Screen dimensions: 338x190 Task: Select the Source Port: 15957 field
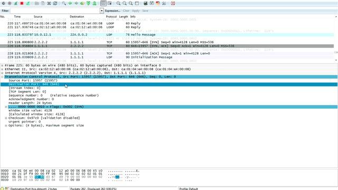[33, 80]
